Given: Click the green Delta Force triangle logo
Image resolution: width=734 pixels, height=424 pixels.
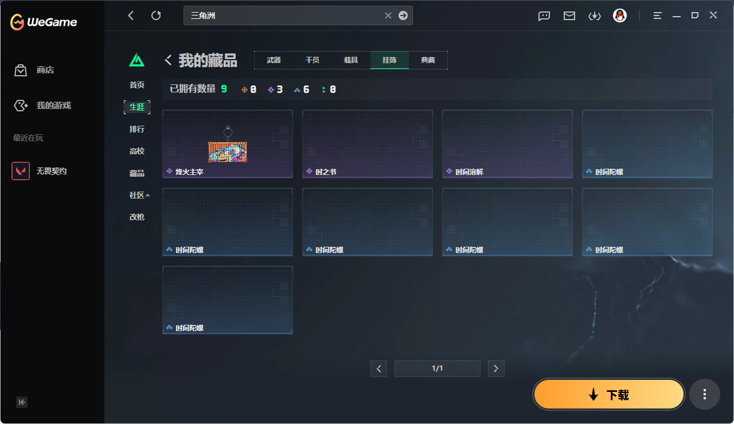Looking at the screenshot, I should point(136,60).
